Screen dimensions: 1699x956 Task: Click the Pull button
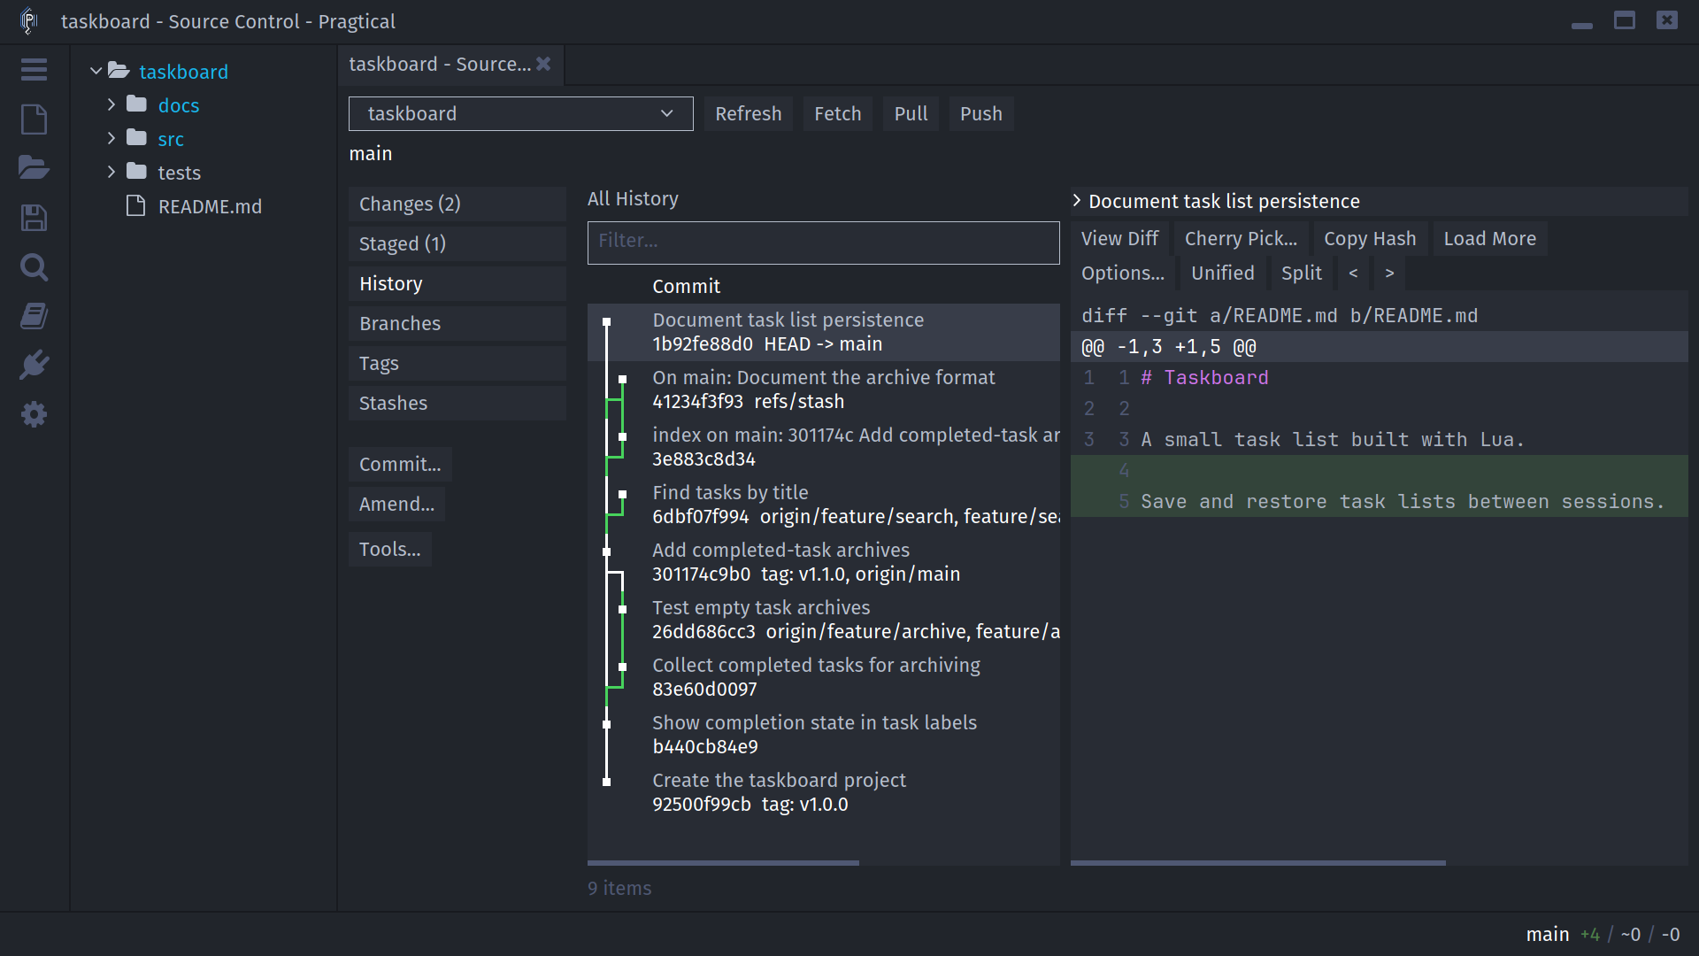911,113
